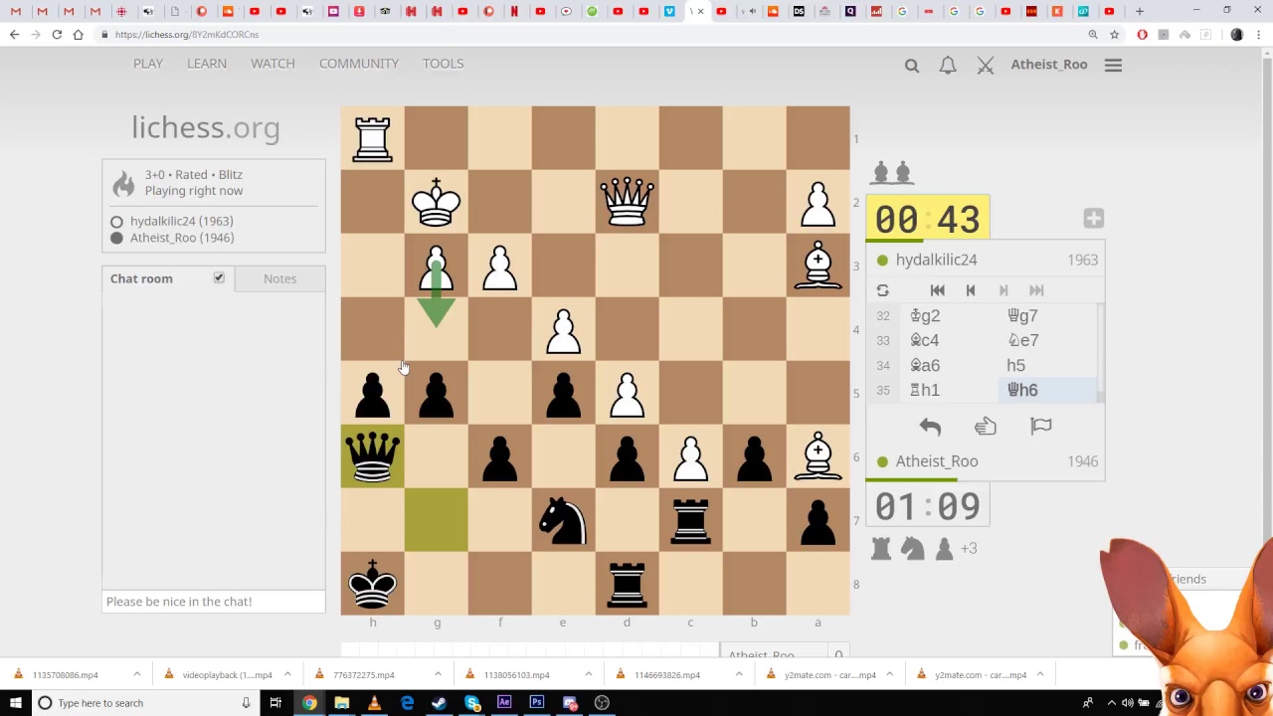
Task: Open the browser zoom magnifier icon
Action: click(1093, 35)
